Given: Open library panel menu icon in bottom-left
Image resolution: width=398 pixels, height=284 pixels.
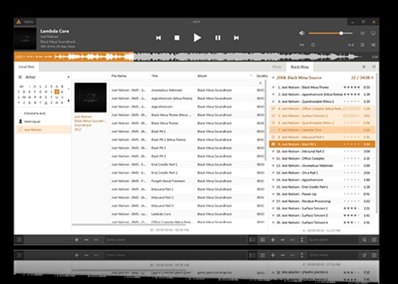Looking at the screenshot, I should (19, 240).
